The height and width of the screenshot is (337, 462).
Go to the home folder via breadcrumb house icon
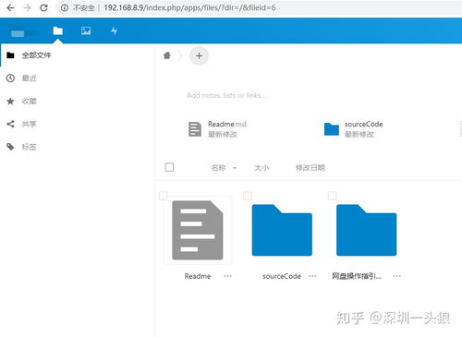pyautogui.click(x=167, y=55)
